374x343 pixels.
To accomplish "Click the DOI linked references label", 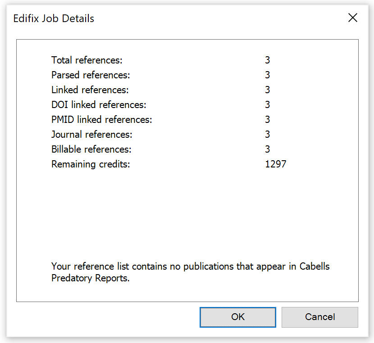I will click(95, 104).
